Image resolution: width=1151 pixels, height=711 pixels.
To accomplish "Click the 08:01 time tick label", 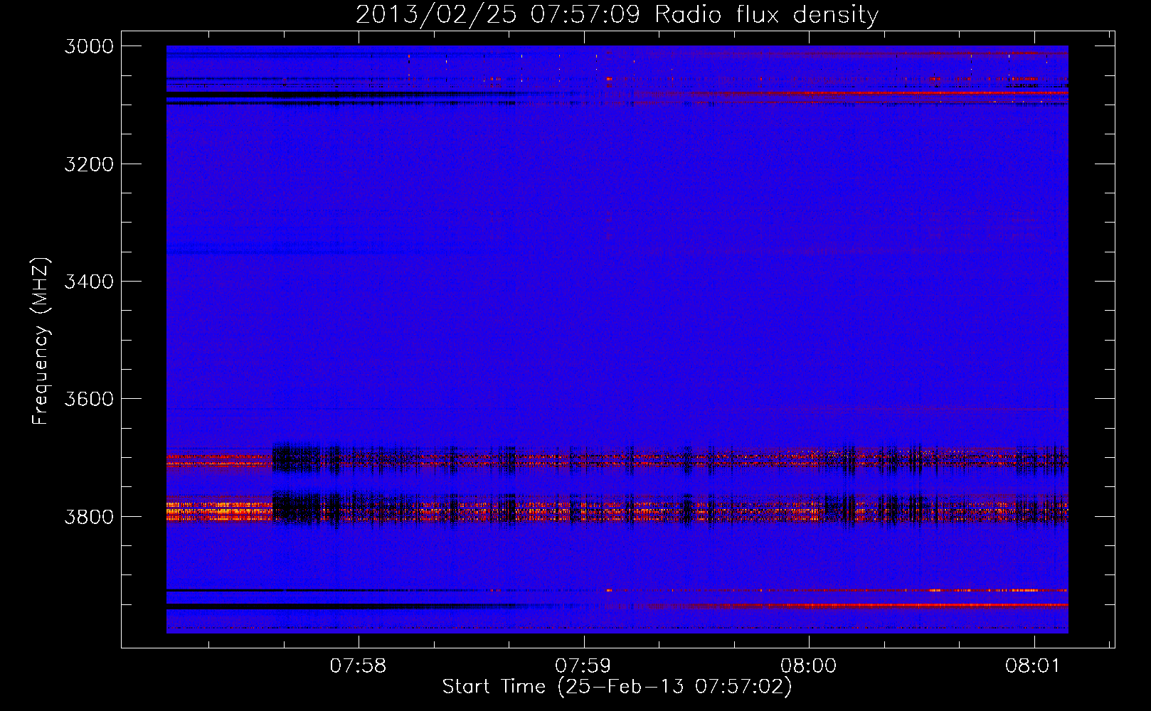I will pos(1033,665).
